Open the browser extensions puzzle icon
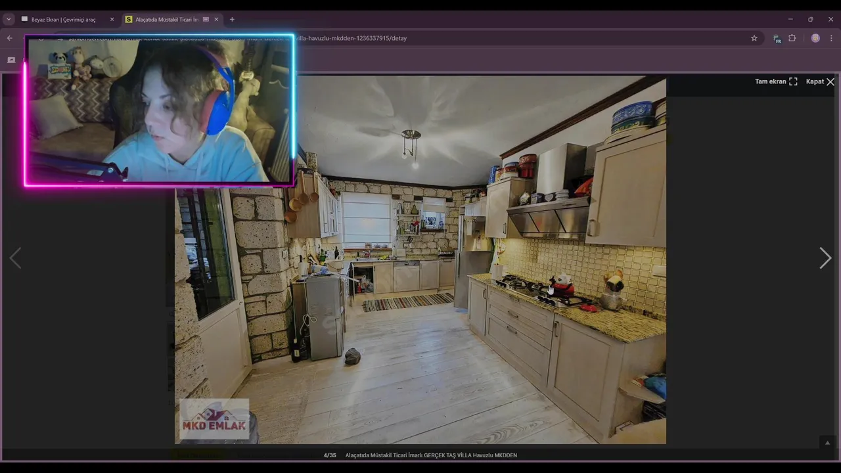841x473 pixels. click(792, 38)
